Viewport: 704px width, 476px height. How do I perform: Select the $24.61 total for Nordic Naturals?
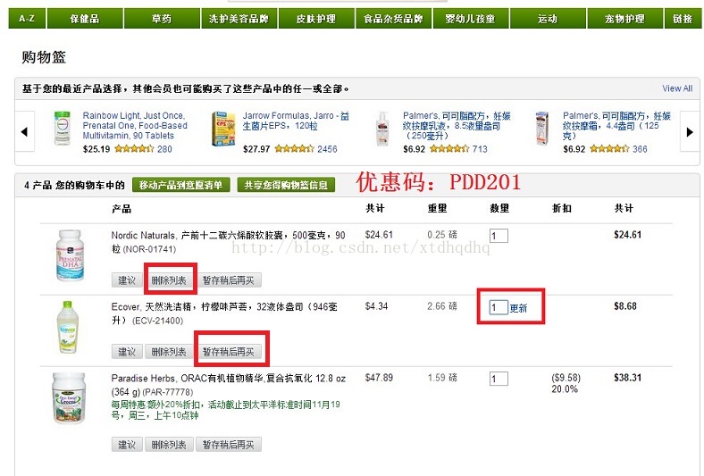point(628,235)
